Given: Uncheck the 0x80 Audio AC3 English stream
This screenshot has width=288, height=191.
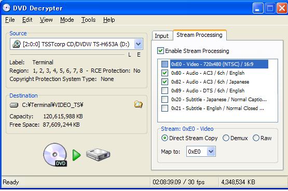Looking at the screenshot, I should click(164, 73).
